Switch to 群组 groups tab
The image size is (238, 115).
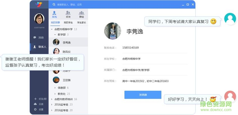coord(81,15)
